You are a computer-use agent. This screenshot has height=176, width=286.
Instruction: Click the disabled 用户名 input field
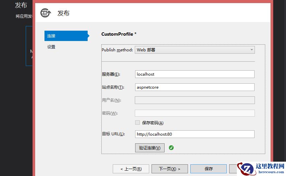195,100
